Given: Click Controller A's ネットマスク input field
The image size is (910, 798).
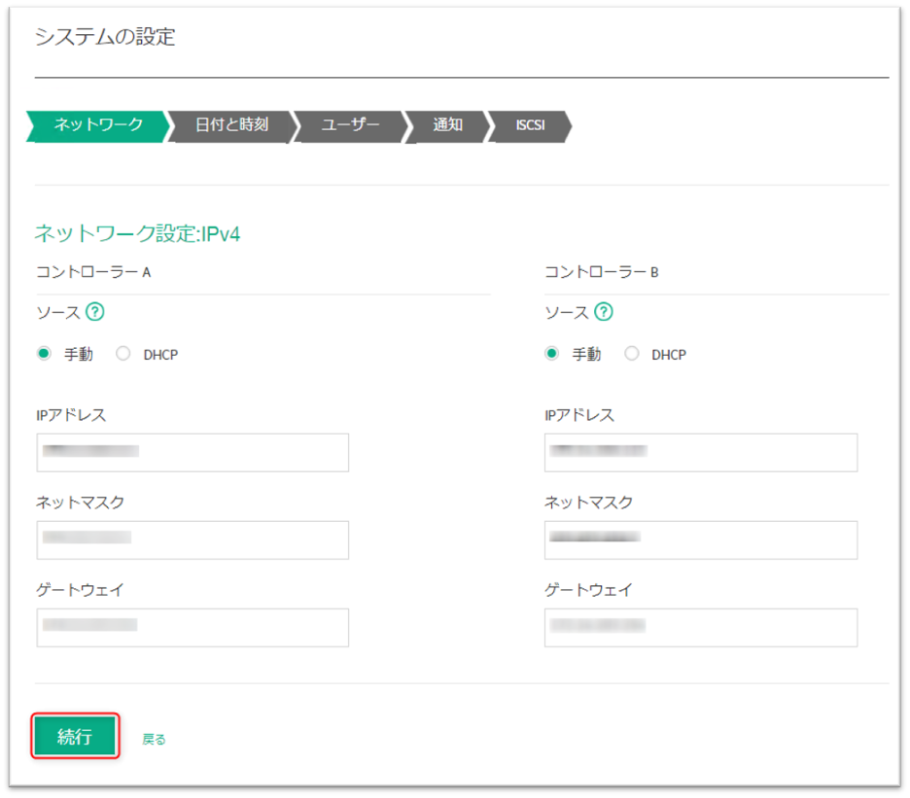Looking at the screenshot, I should 192,539.
